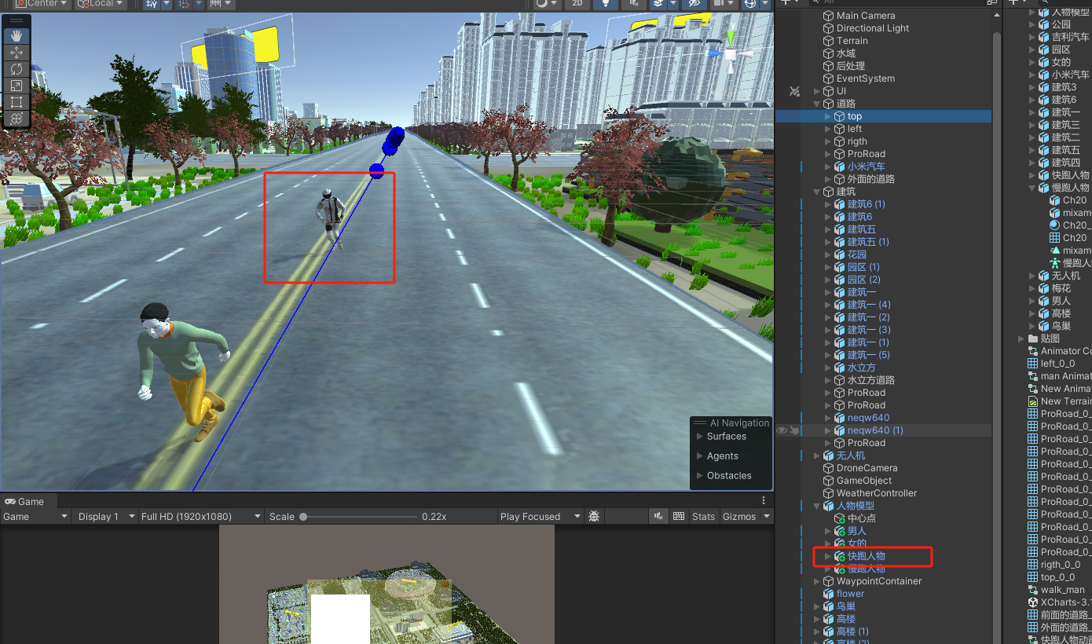Click the picking-disabled icon beside the UI row
The width and height of the screenshot is (1092, 644).
pos(795,91)
